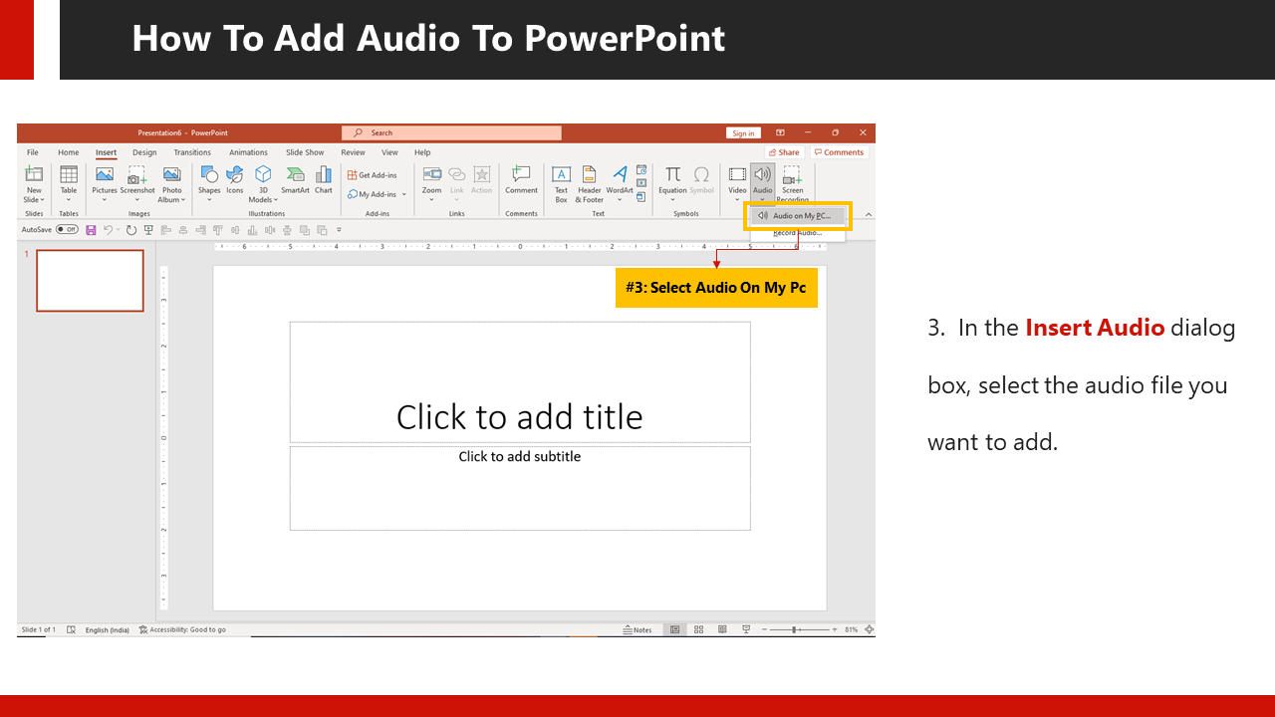Image resolution: width=1275 pixels, height=717 pixels.
Task: Click the Search box in title bar
Action: pyautogui.click(x=451, y=132)
